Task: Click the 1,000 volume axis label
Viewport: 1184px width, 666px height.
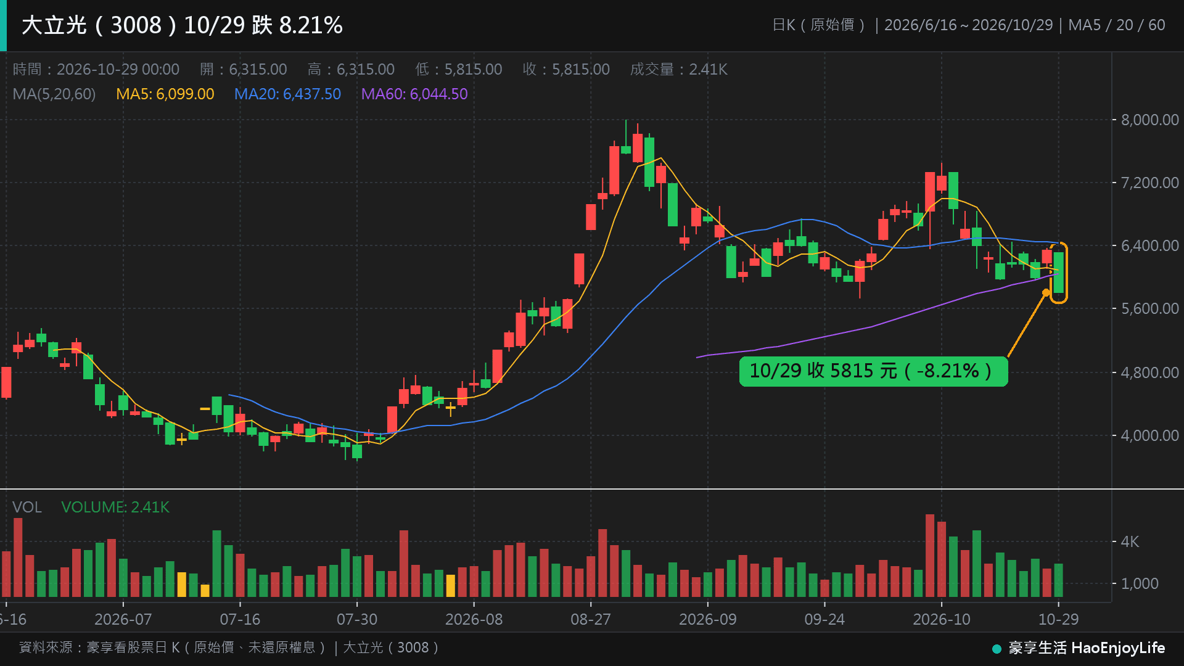Action: point(1140,583)
